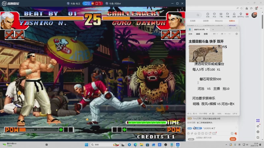Click the chat input field
Image resolution: width=264 pixels, height=148 pixels.
pyautogui.click(x=212, y=138)
